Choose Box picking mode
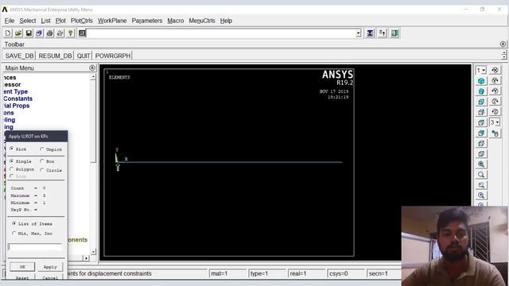Viewport: 509px width, 286px height. tap(42, 160)
